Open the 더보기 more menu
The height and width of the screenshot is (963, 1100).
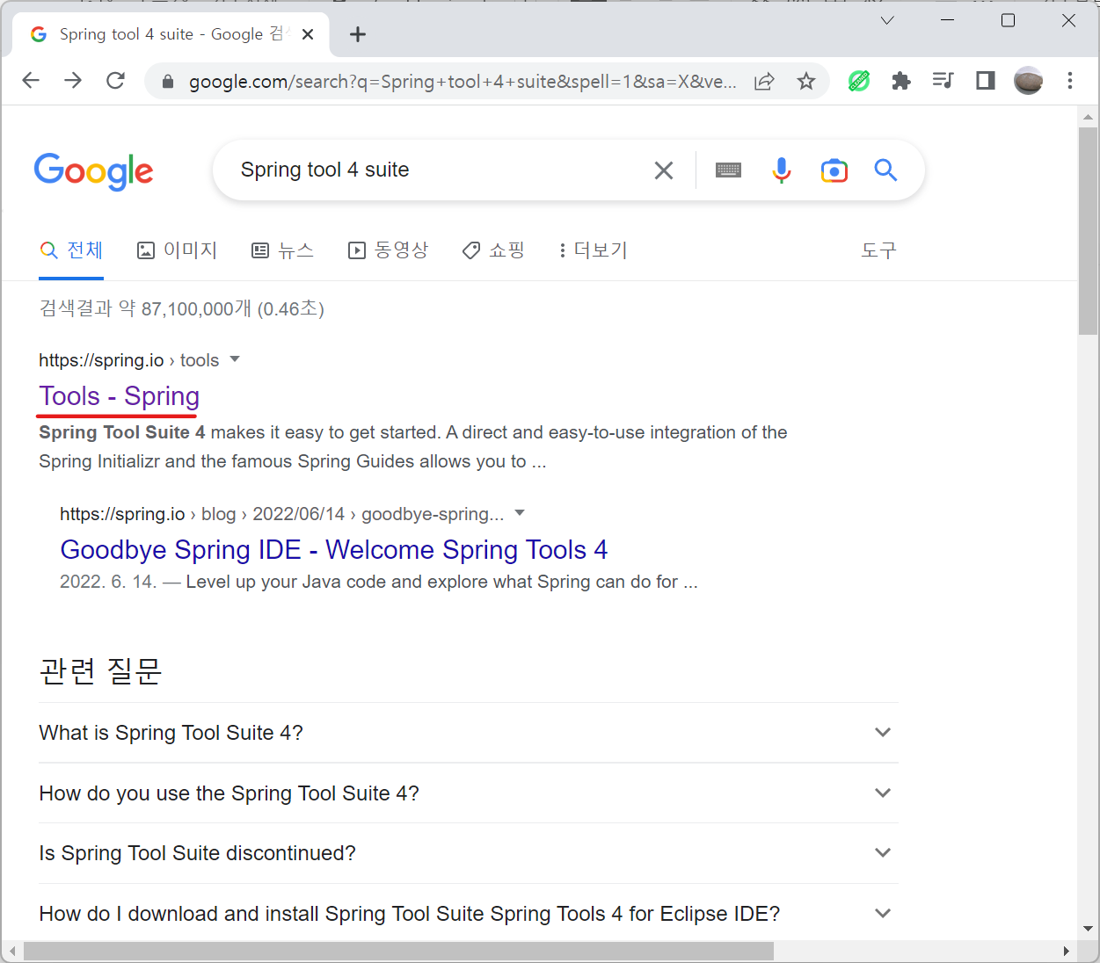click(593, 250)
